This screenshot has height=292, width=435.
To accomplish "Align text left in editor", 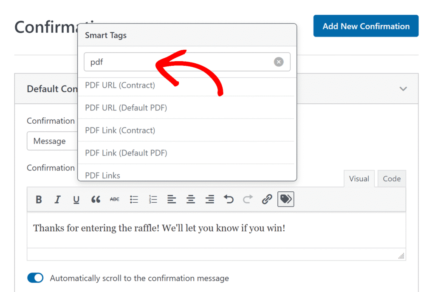I will pos(172,199).
